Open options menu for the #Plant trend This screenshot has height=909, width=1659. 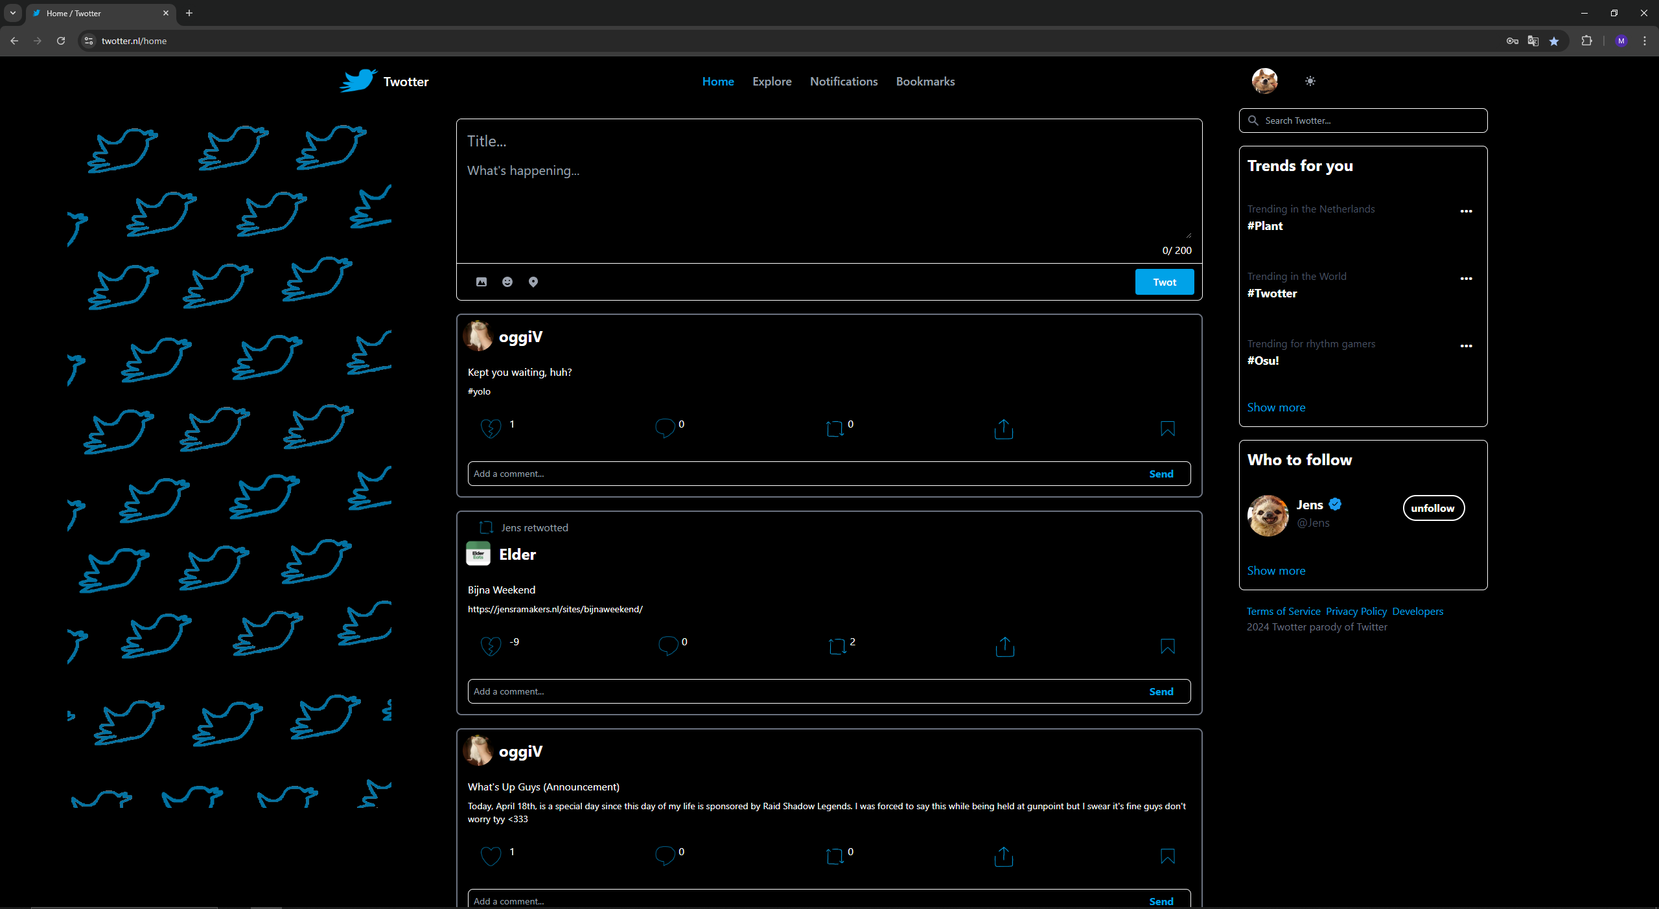pyautogui.click(x=1466, y=211)
